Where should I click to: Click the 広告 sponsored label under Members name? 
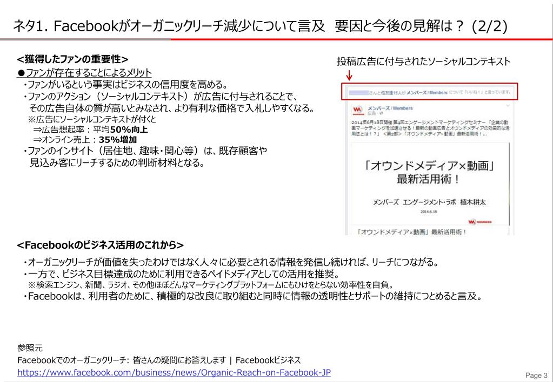coord(372,114)
